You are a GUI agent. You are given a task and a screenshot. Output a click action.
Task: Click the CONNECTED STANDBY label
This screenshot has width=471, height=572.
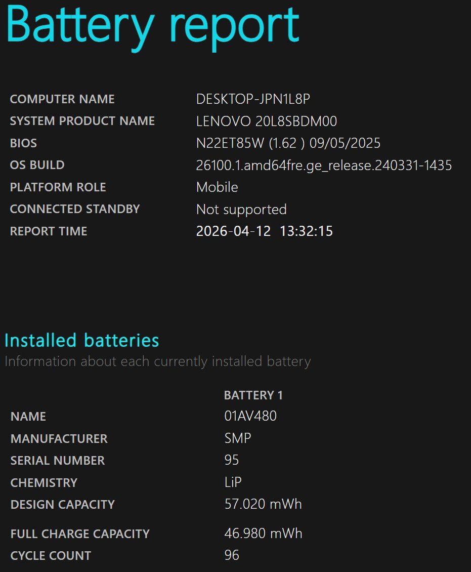click(75, 209)
